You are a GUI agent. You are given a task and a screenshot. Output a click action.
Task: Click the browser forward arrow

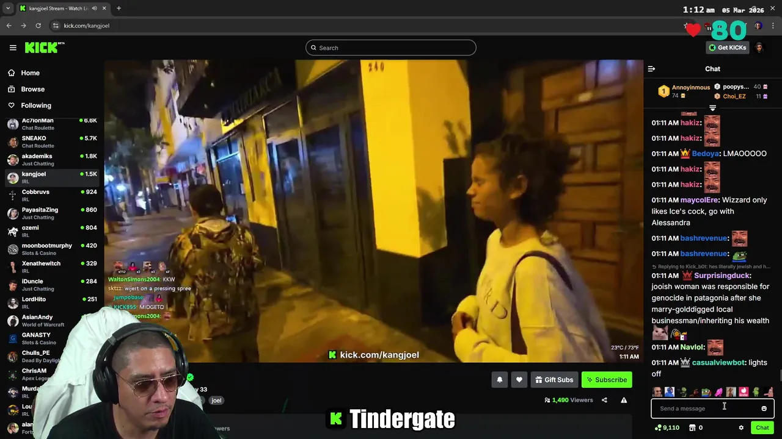tap(23, 26)
